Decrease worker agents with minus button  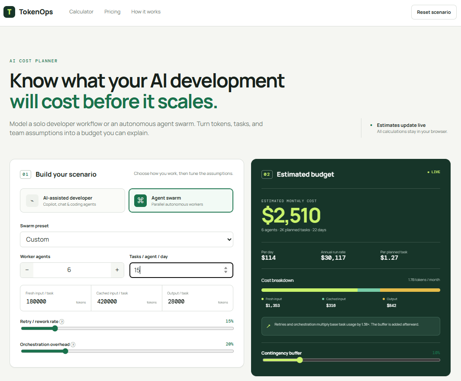[27, 270]
